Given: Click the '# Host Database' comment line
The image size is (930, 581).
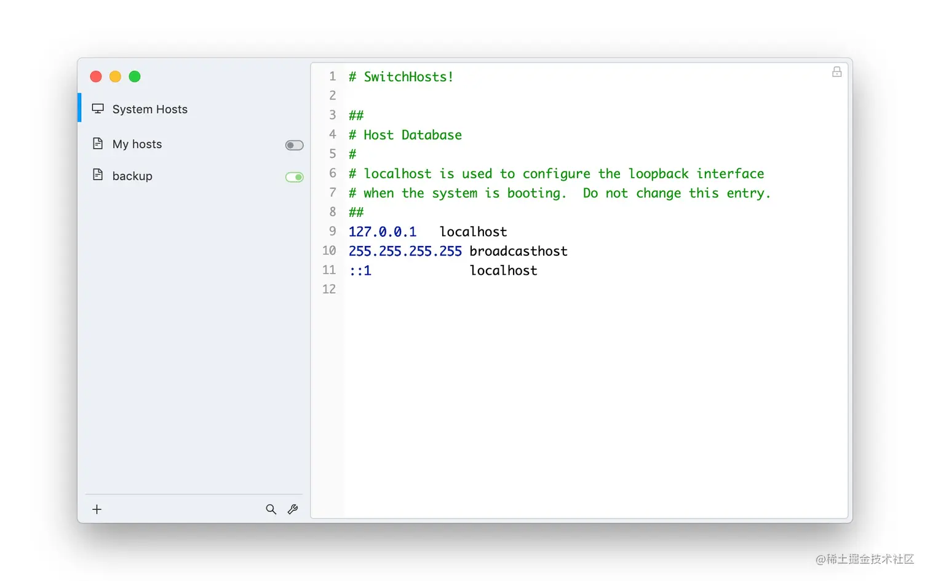Looking at the screenshot, I should pos(405,135).
